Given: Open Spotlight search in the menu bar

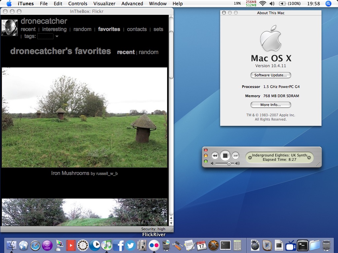Looking at the screenshot, I should click(328, 3).
